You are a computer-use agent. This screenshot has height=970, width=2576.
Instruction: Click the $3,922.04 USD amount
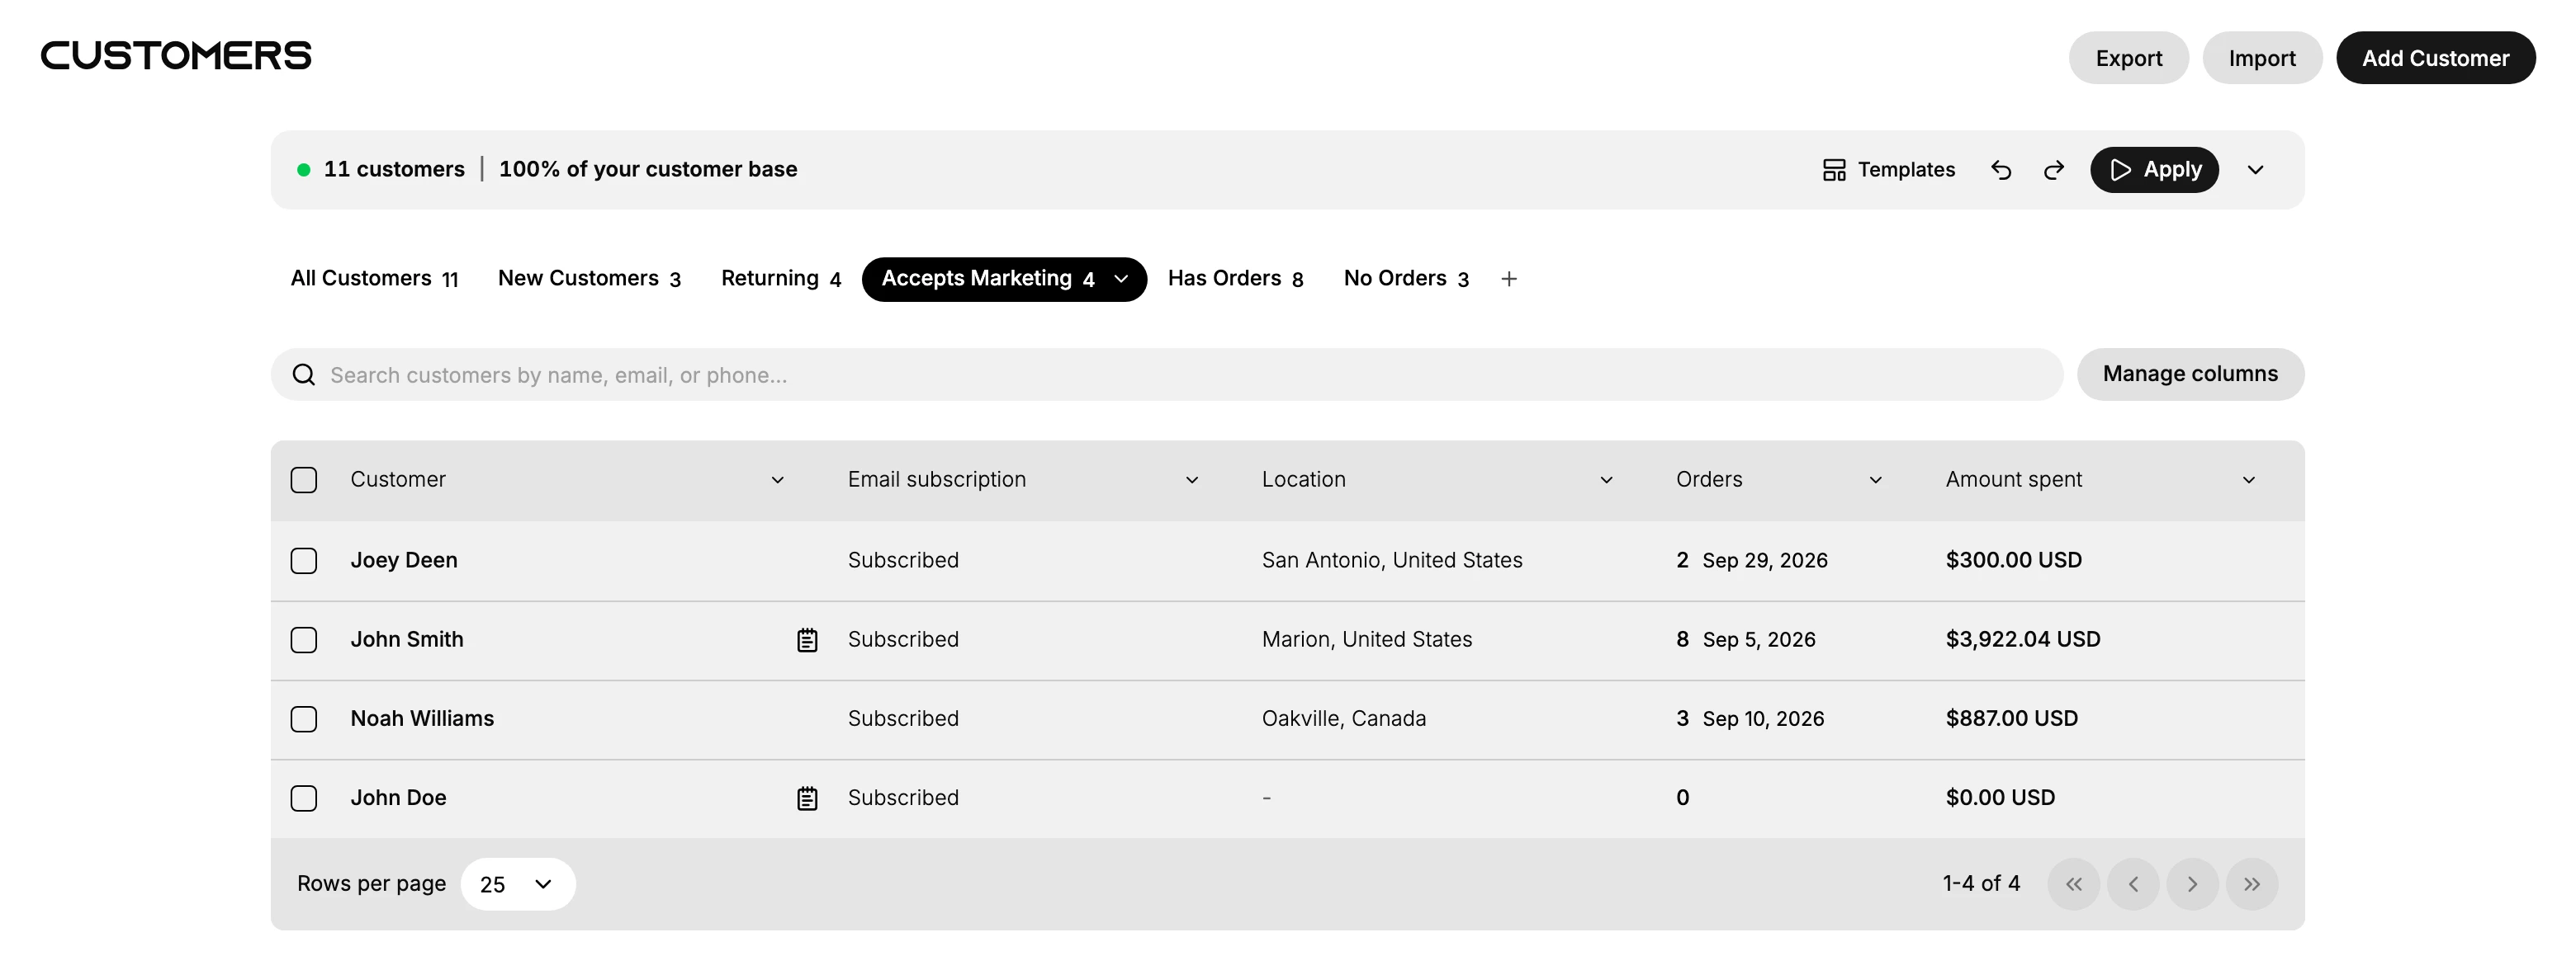tap(2022, 639)
